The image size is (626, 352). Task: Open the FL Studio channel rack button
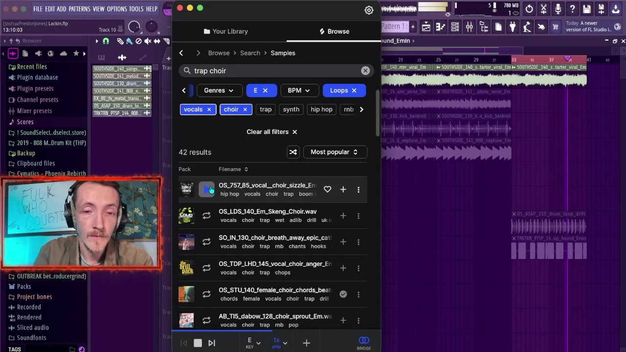pyautogui.click(x=455, y=27)
